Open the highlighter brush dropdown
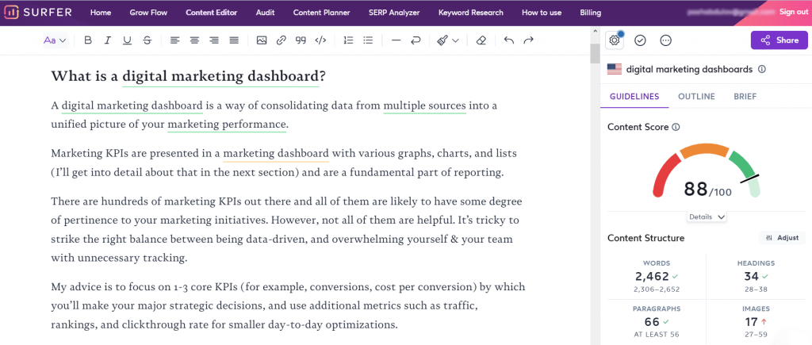 (x=448, y=40)
